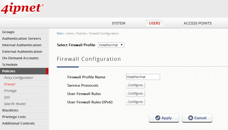Open the Schedule section
The width and height of the screenshot is (228, 130).
pyautogui.click(x=10, y=65)
